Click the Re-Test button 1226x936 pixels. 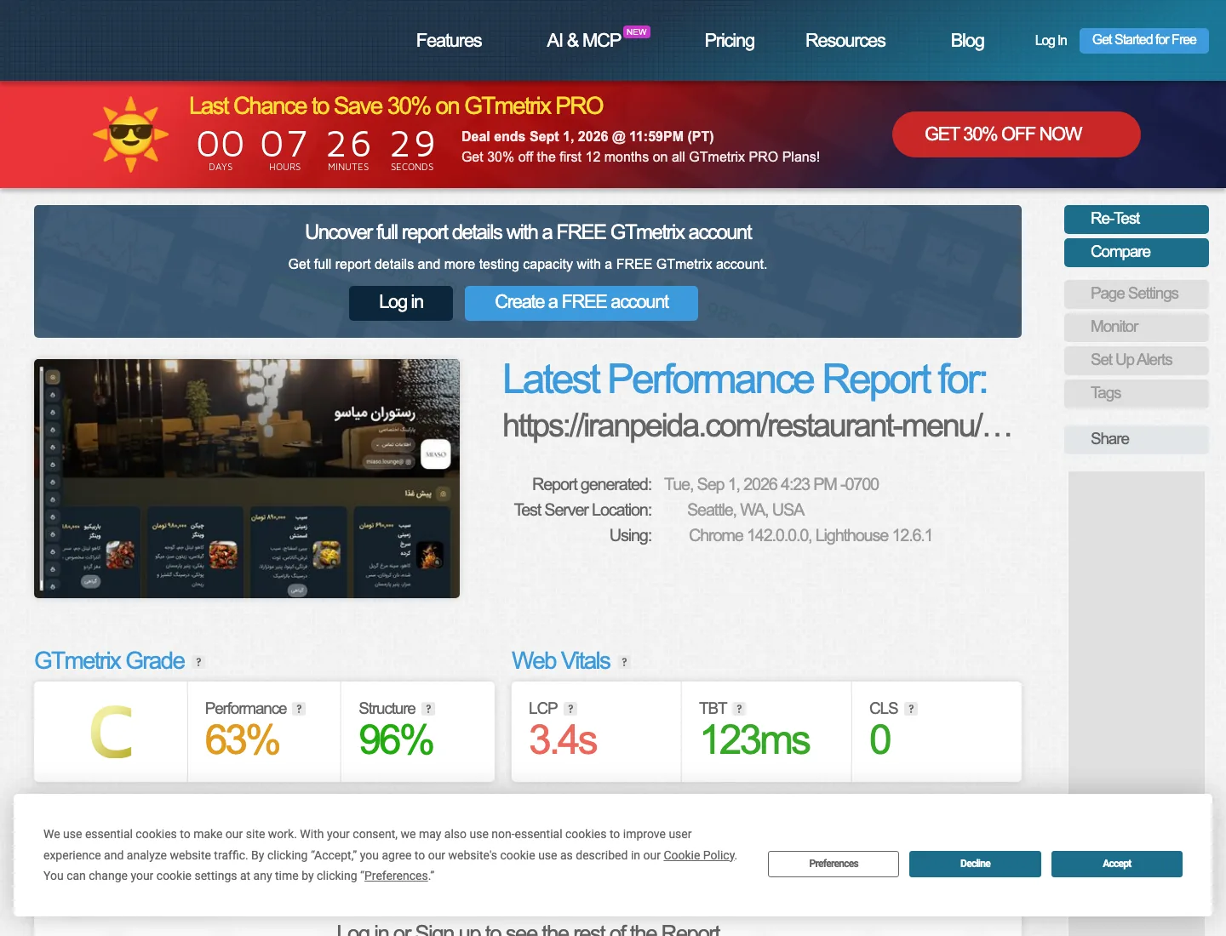coord(1137,219)
